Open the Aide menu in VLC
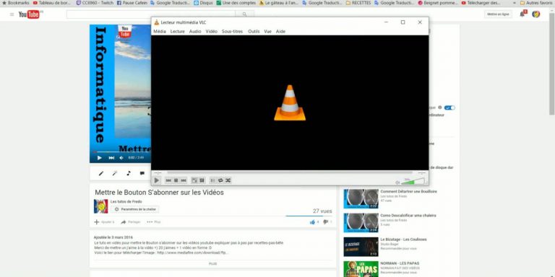This screenshot has height=277, width=555. tap(280, 32)
